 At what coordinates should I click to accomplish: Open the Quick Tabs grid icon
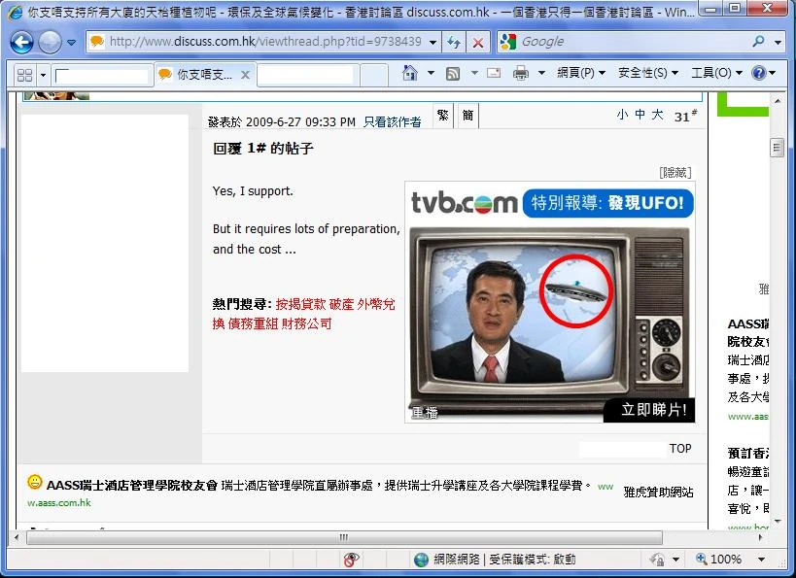pyautogui.click(x=24, y=75)
